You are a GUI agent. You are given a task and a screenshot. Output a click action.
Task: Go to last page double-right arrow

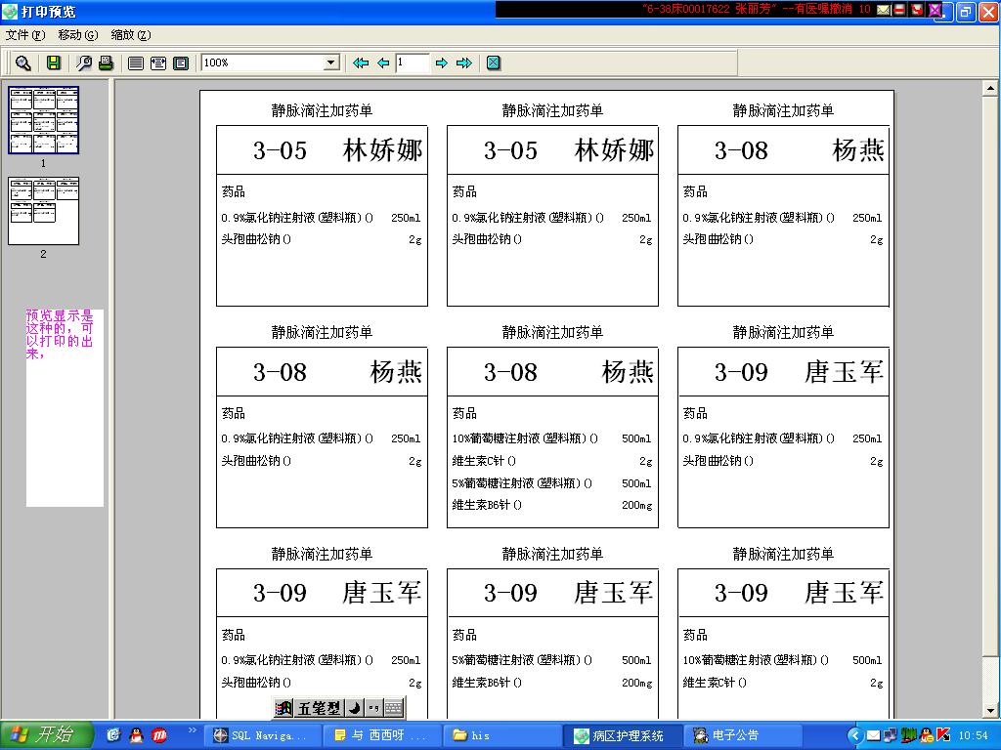[464, 62]
